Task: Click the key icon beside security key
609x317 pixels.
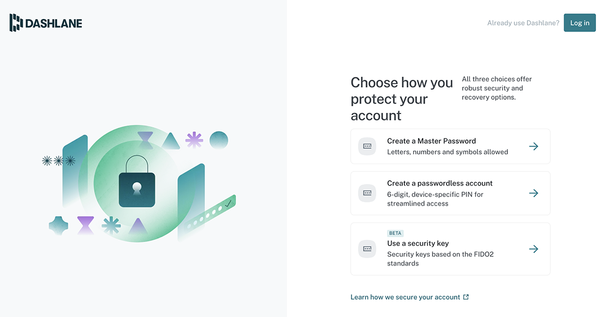Action: 367,249
